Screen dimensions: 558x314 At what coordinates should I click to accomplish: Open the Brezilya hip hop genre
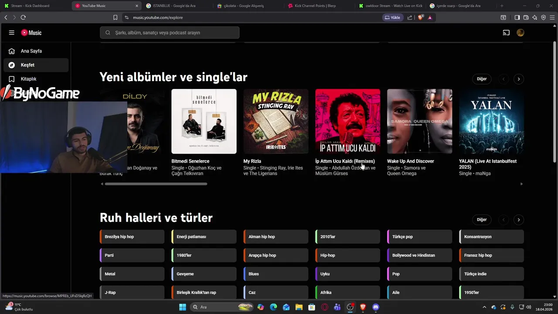132,237
